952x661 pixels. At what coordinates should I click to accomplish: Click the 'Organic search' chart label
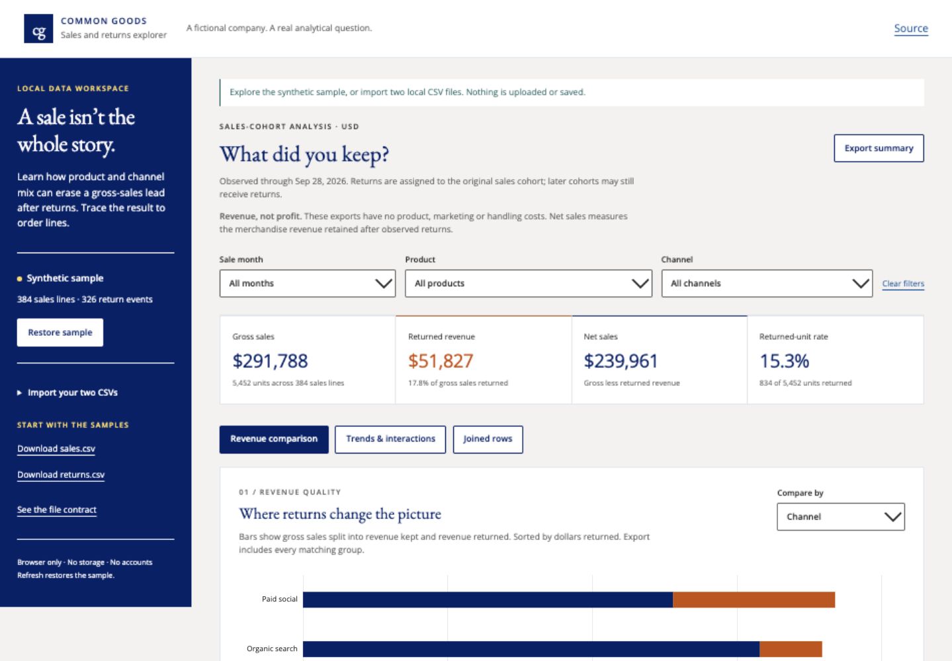pos(272,648)
